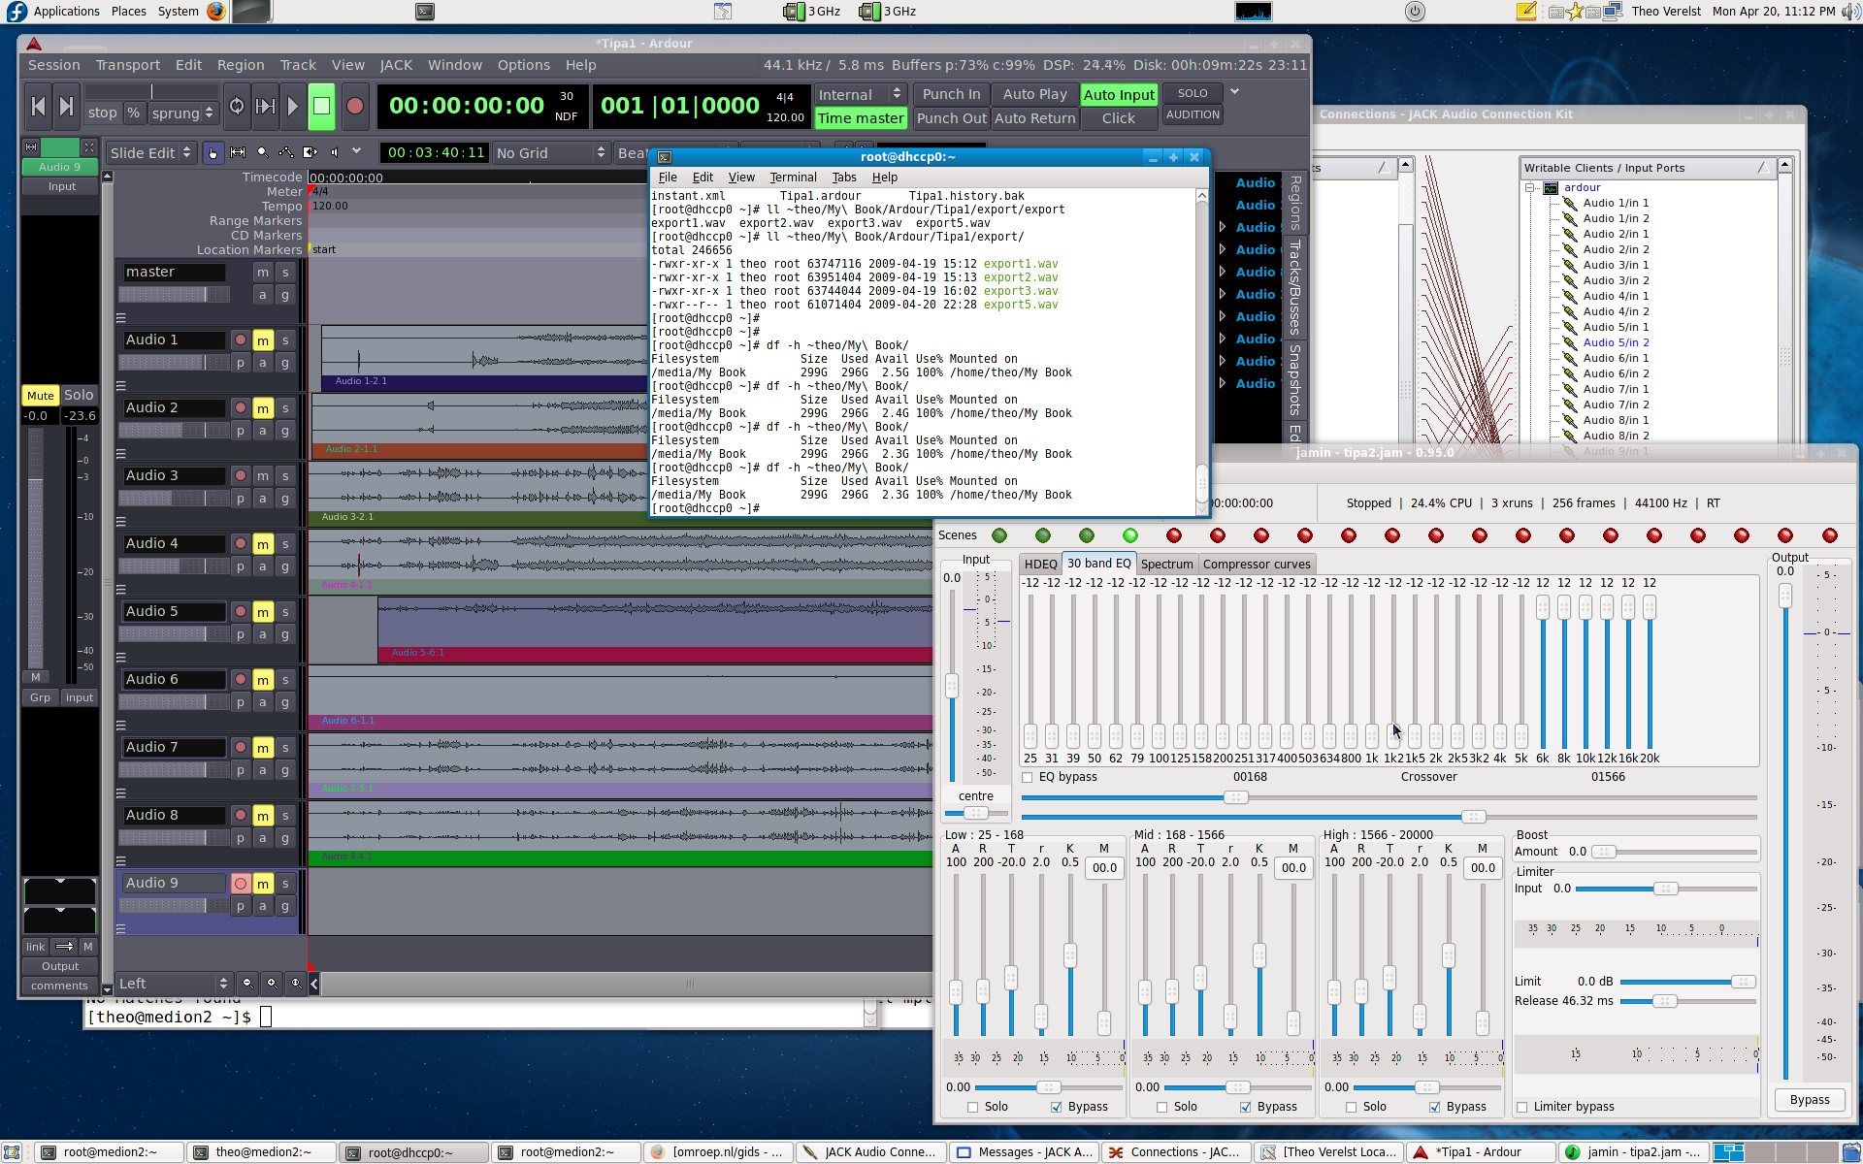This screenshot has height=1164, width=1863.
Task: Open the Left zoom focus dropdown
Action: pyautogui.click(x=174, y=983)
